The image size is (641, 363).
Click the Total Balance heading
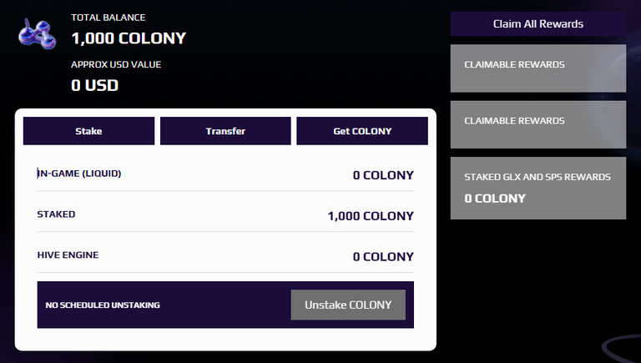pyautogui.click(x=109, y=18)
